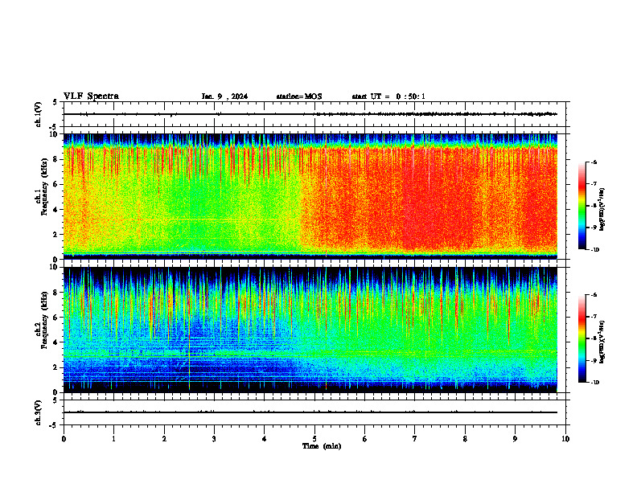Select the "start UT = 0:50:1" header text
Image resolution: width=637 pixels, height=492 pixels.
[x=388, y=96]
